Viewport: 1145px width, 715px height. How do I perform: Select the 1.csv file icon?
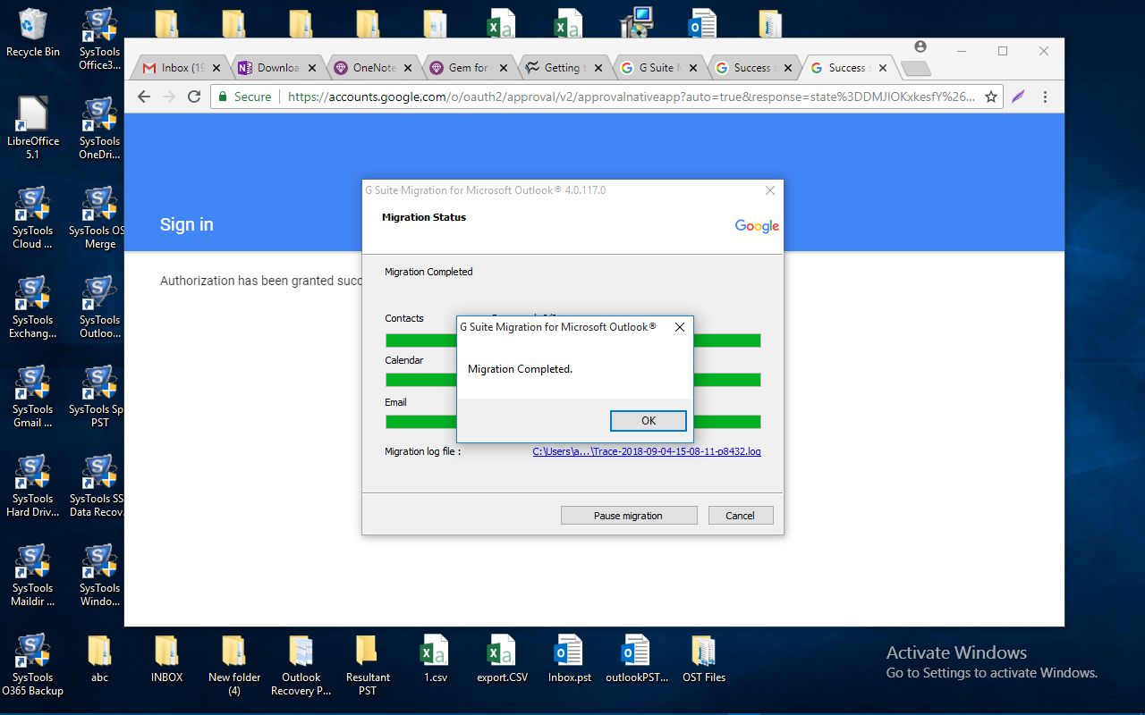click(435, 658)
